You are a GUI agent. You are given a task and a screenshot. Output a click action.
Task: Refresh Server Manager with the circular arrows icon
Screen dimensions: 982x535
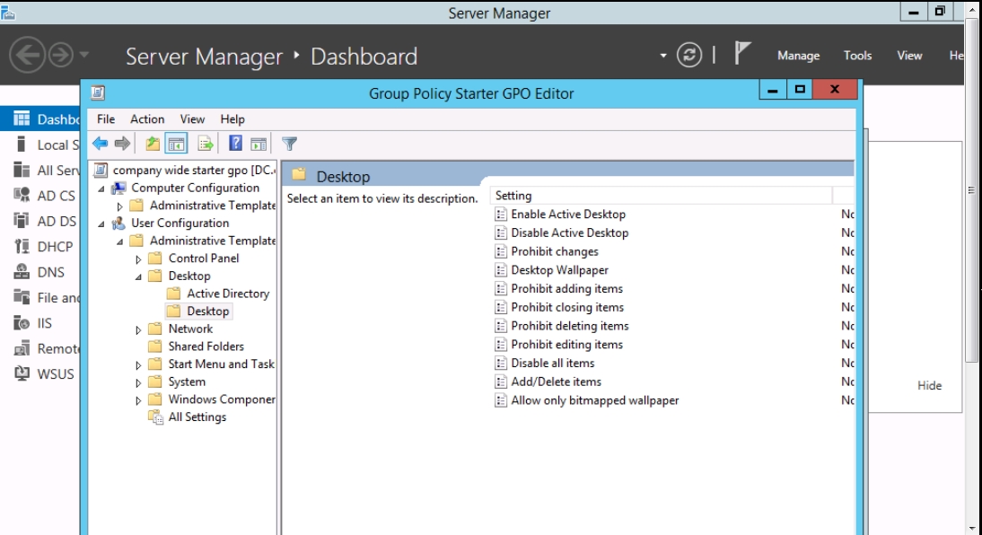[688, 55]
